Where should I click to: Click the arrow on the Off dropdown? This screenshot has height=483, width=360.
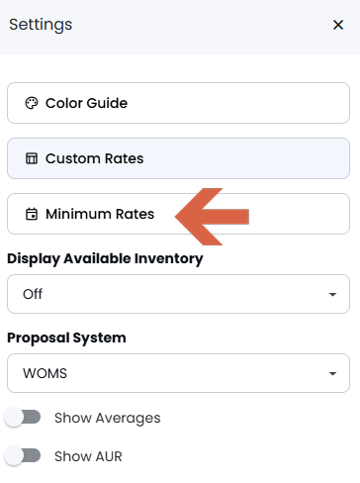(332, 294)
